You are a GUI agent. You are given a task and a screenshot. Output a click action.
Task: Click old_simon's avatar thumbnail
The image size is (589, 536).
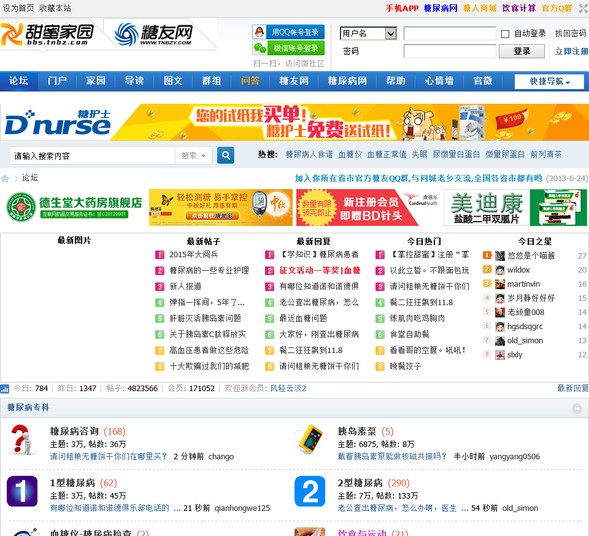coord(500,341)
